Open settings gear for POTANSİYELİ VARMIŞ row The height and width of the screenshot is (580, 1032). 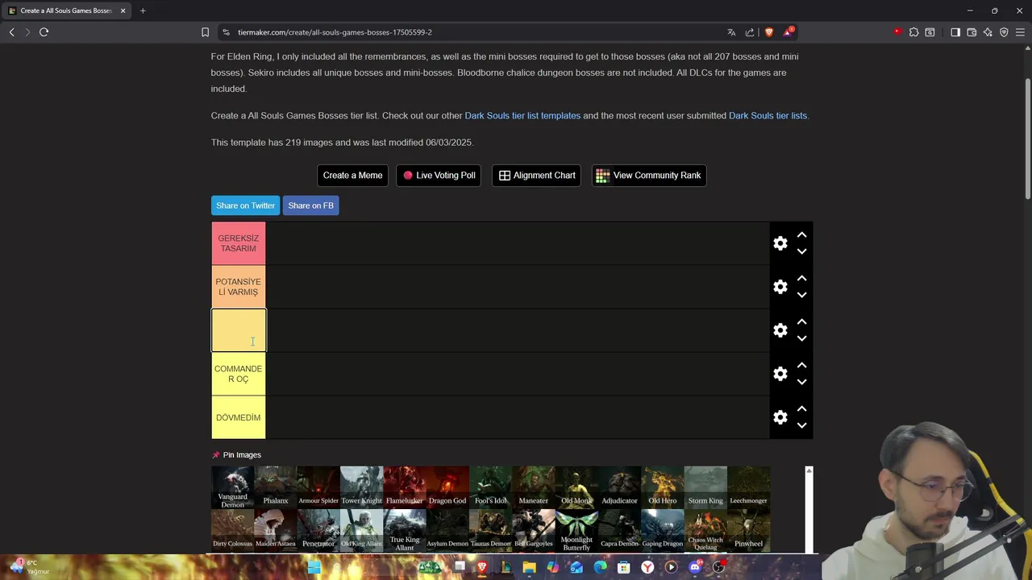pos(780,287)
